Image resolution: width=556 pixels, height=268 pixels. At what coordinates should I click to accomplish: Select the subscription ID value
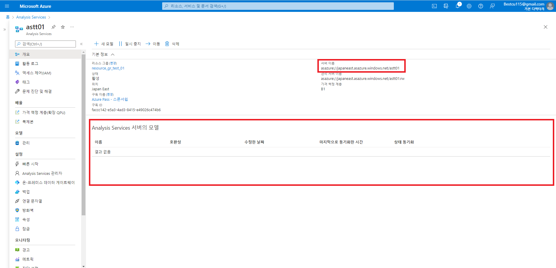point(126,110)
